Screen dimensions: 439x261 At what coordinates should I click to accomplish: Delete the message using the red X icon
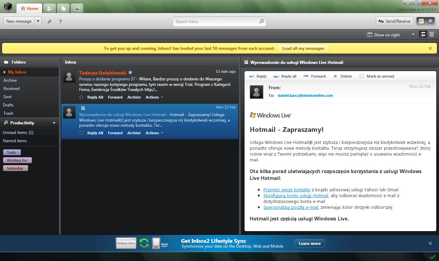[x=335, y=76]
